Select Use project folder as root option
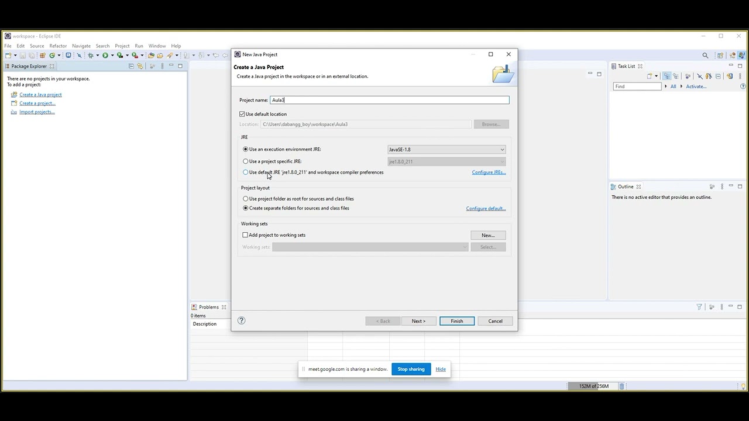The height and width of the screenshot is (421, 749). (246, 198)
